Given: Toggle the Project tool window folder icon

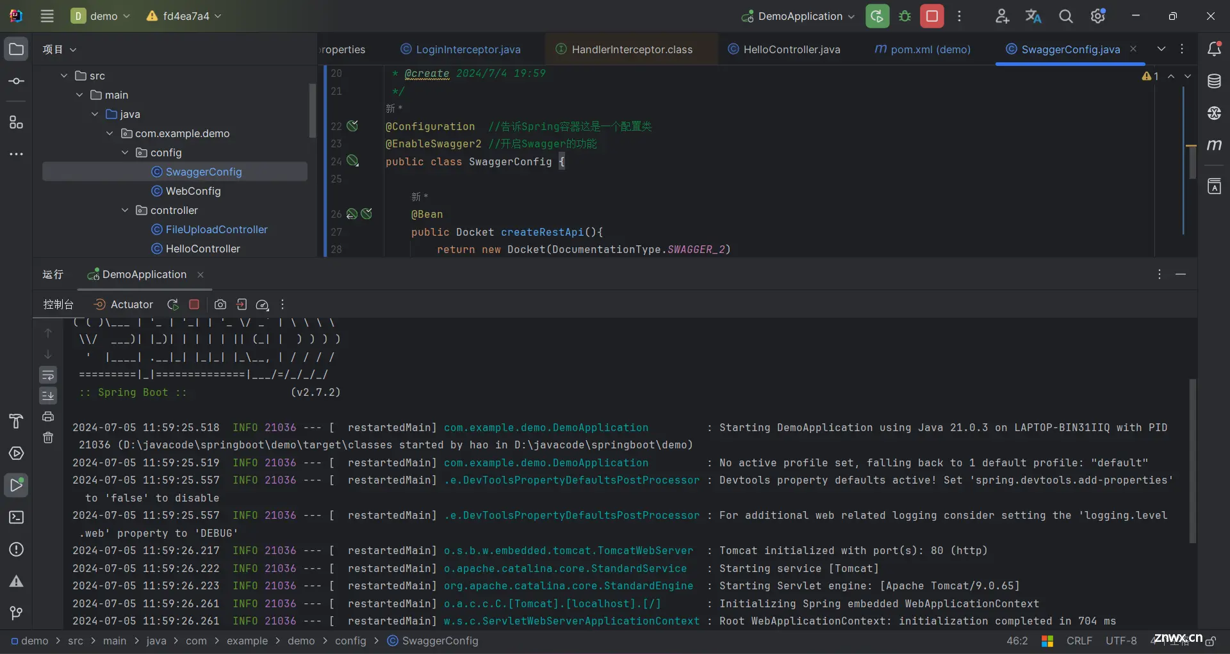Looking at the screenshot, I should 17,49.
